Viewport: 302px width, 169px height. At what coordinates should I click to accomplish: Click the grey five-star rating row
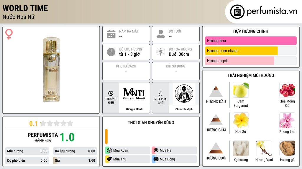[57, 123]
